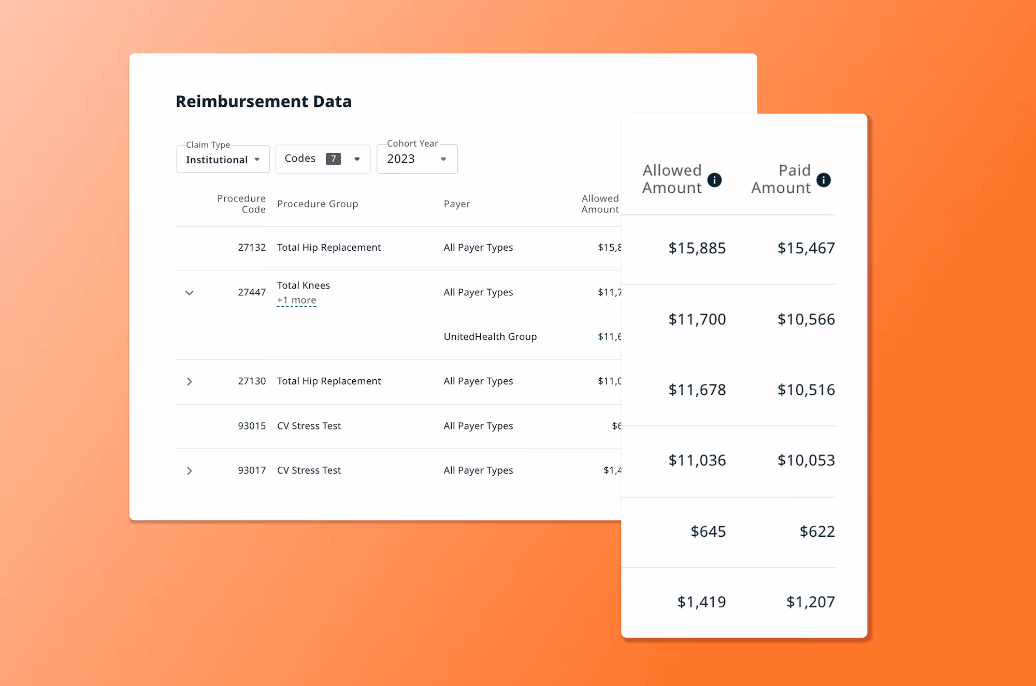Click the Payer column header
This screenshot has height=686, width=1036.
click(x=457, y=204)
